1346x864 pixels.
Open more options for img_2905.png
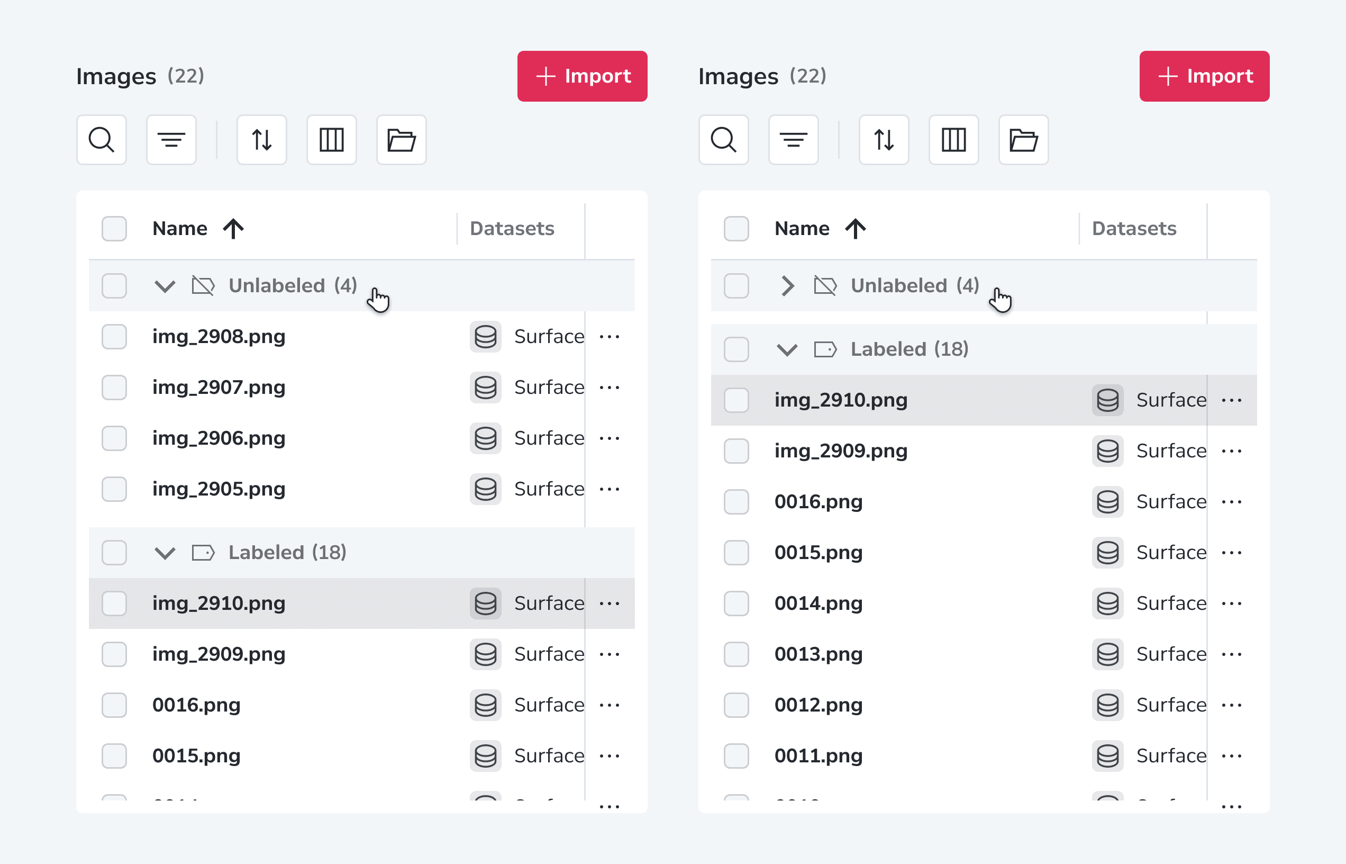tap(610, 489)
